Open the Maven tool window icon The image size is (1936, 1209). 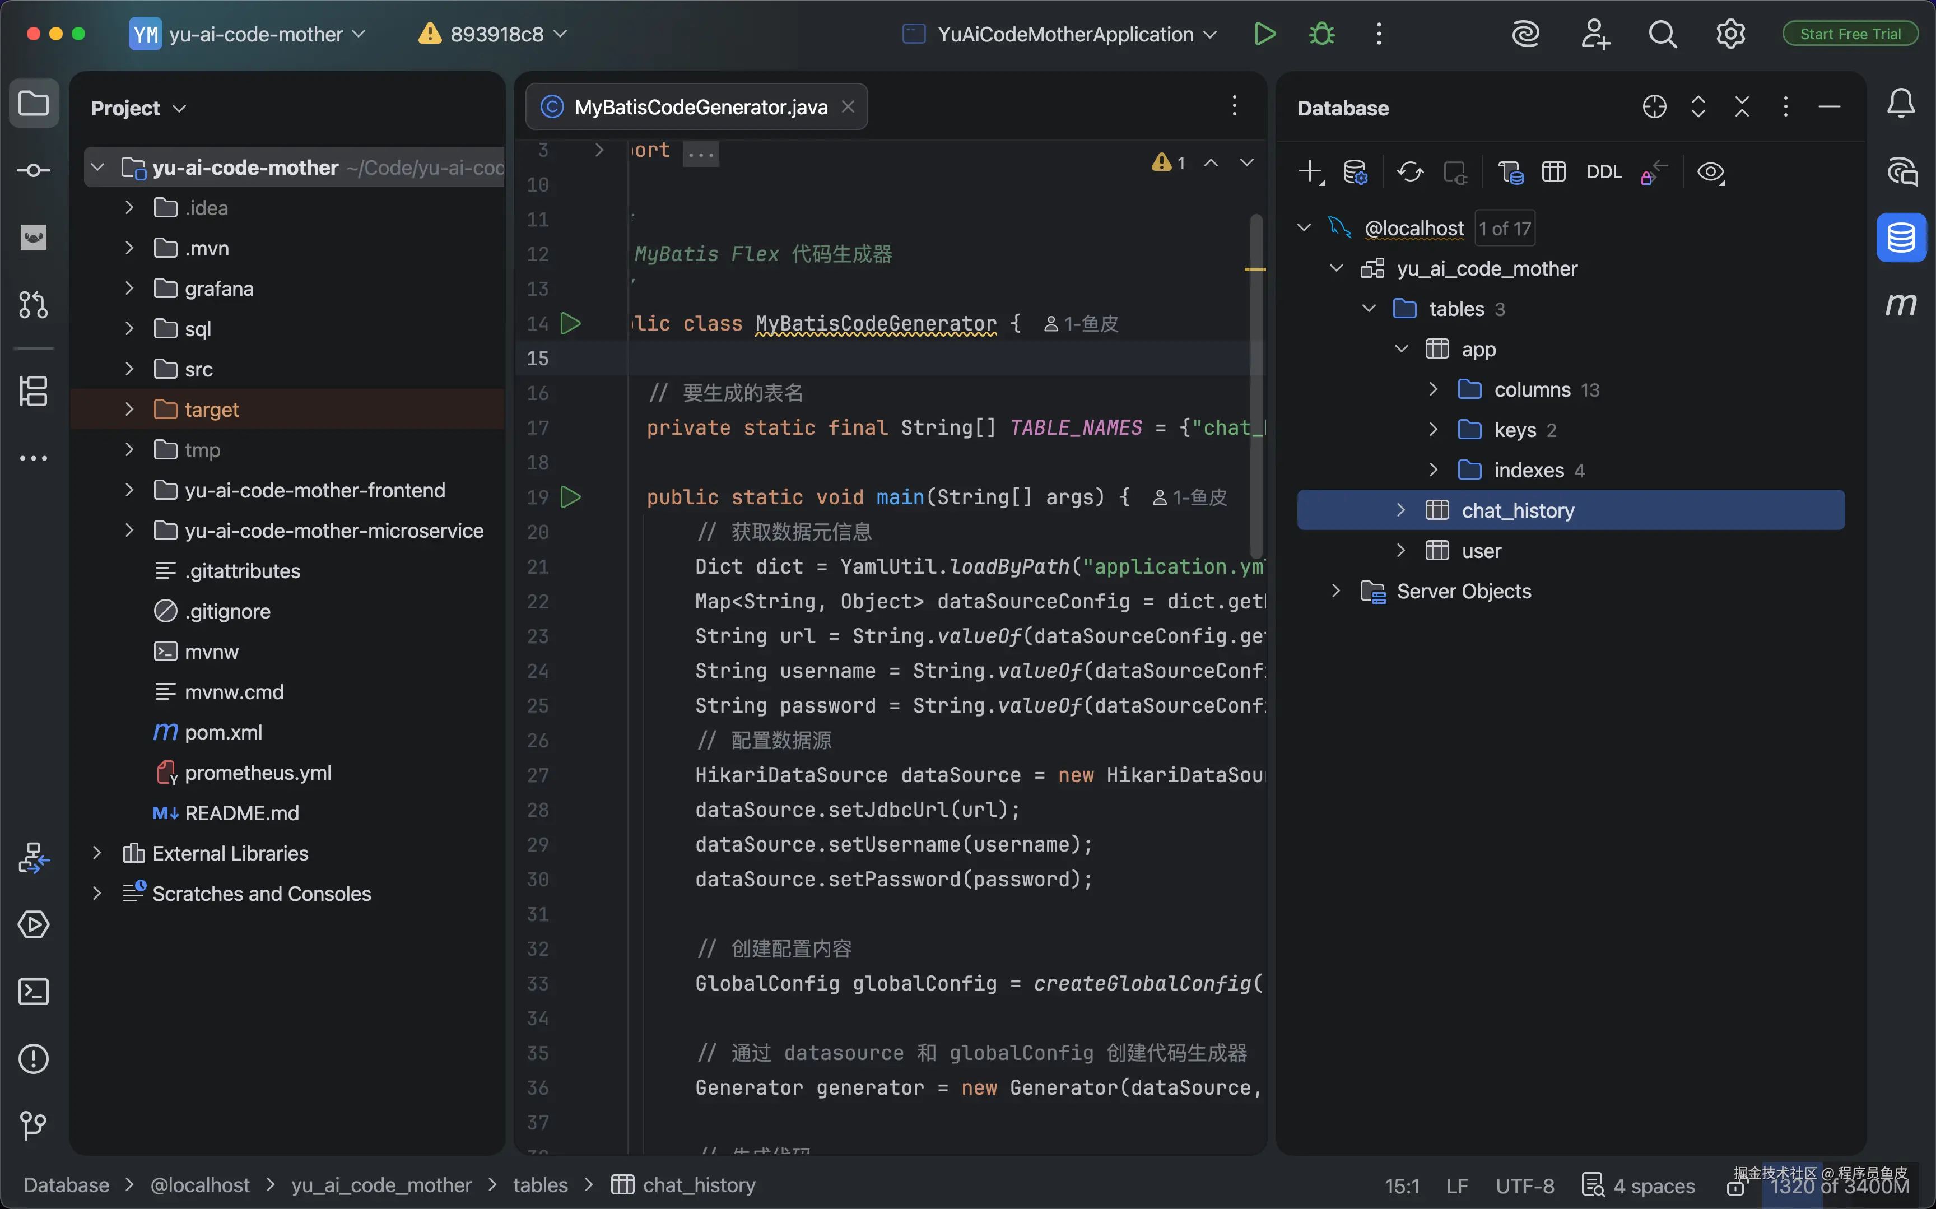[1900, 305]
